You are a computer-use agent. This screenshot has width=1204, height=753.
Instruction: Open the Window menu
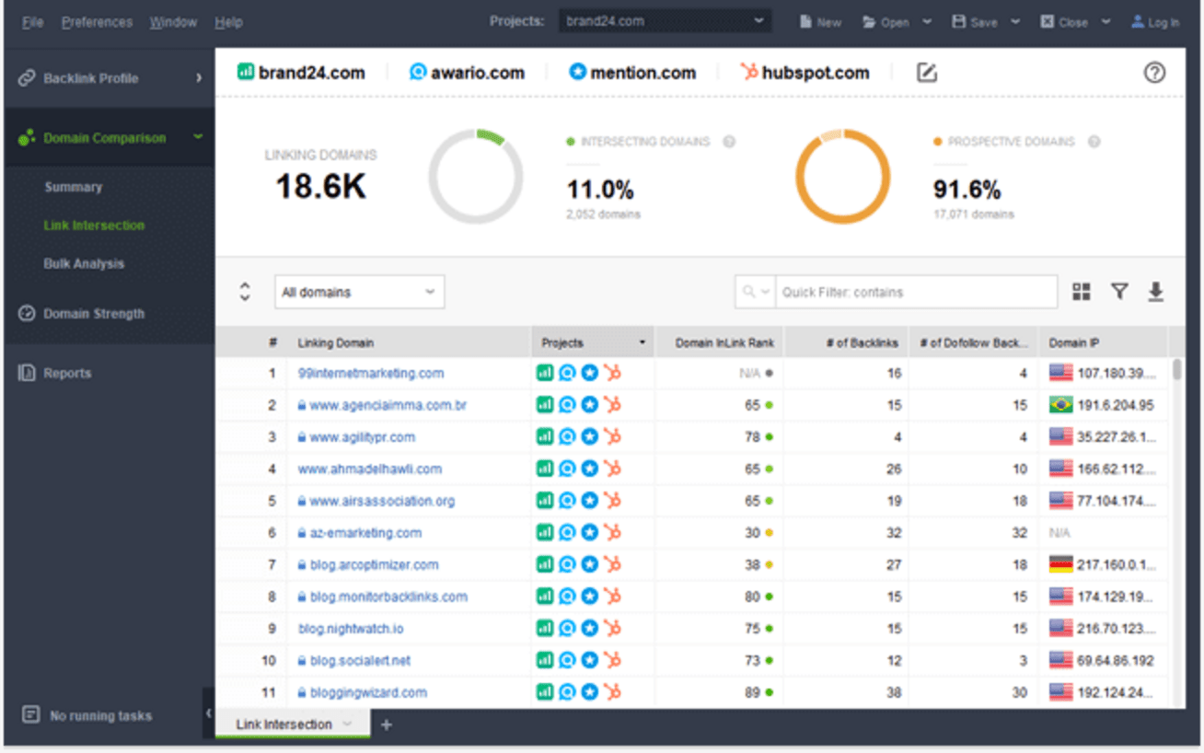click(x=173, y=22)
